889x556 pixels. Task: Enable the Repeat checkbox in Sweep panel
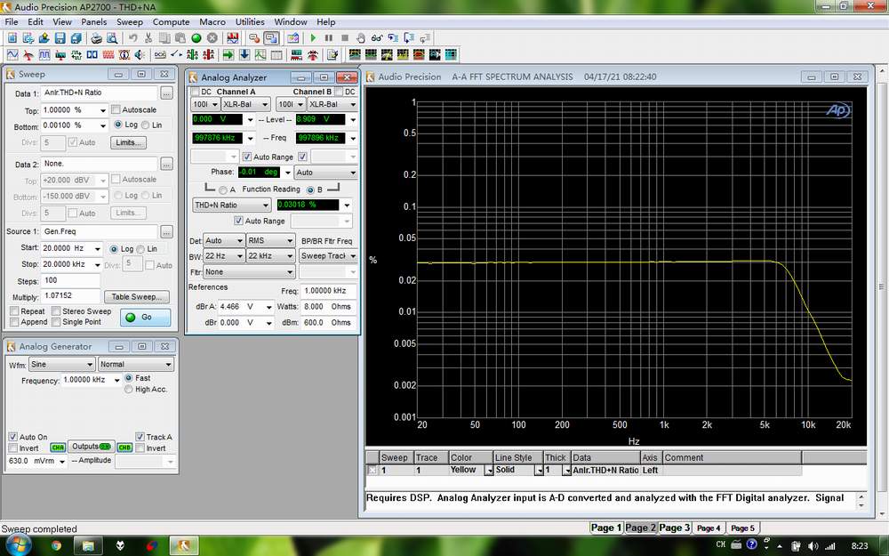coord(15,311)
